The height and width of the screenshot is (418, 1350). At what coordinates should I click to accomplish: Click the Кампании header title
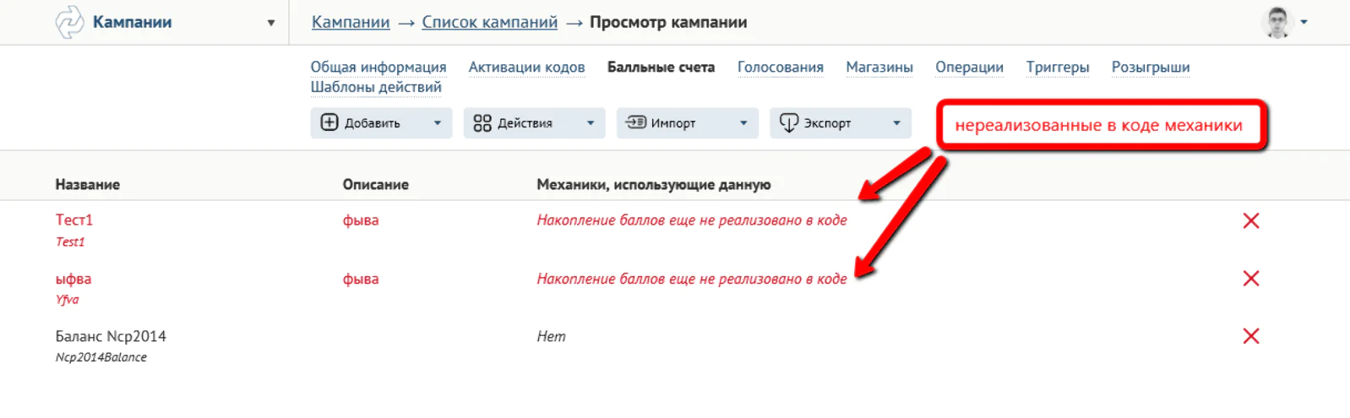pos(133,22)
